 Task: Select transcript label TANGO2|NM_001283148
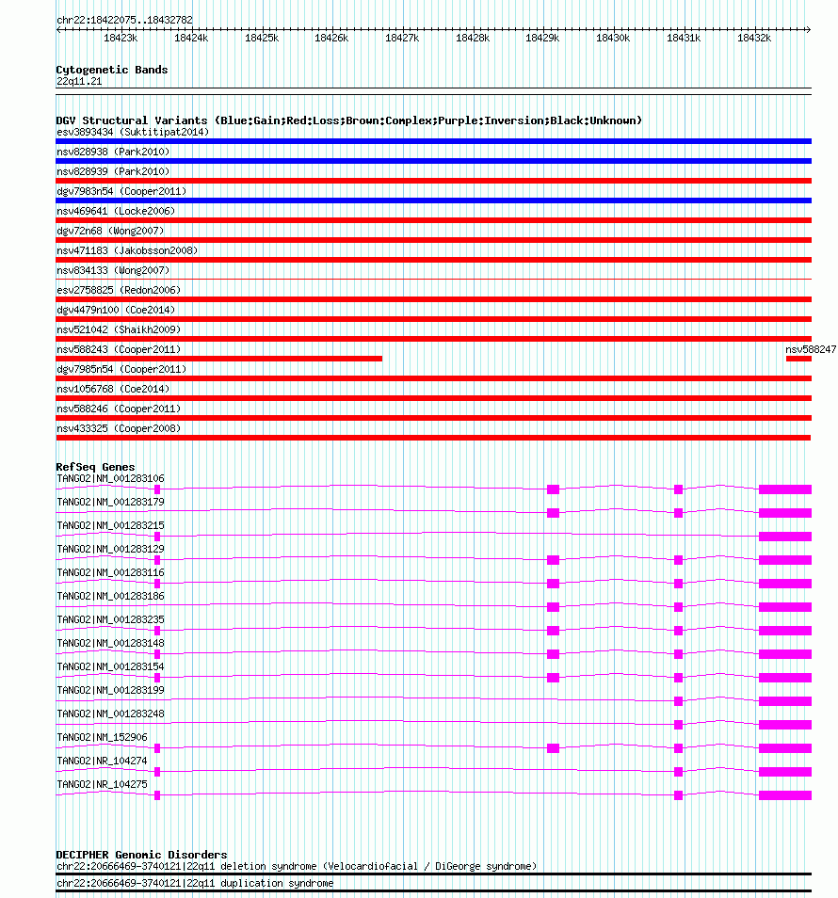click(110, 643)
